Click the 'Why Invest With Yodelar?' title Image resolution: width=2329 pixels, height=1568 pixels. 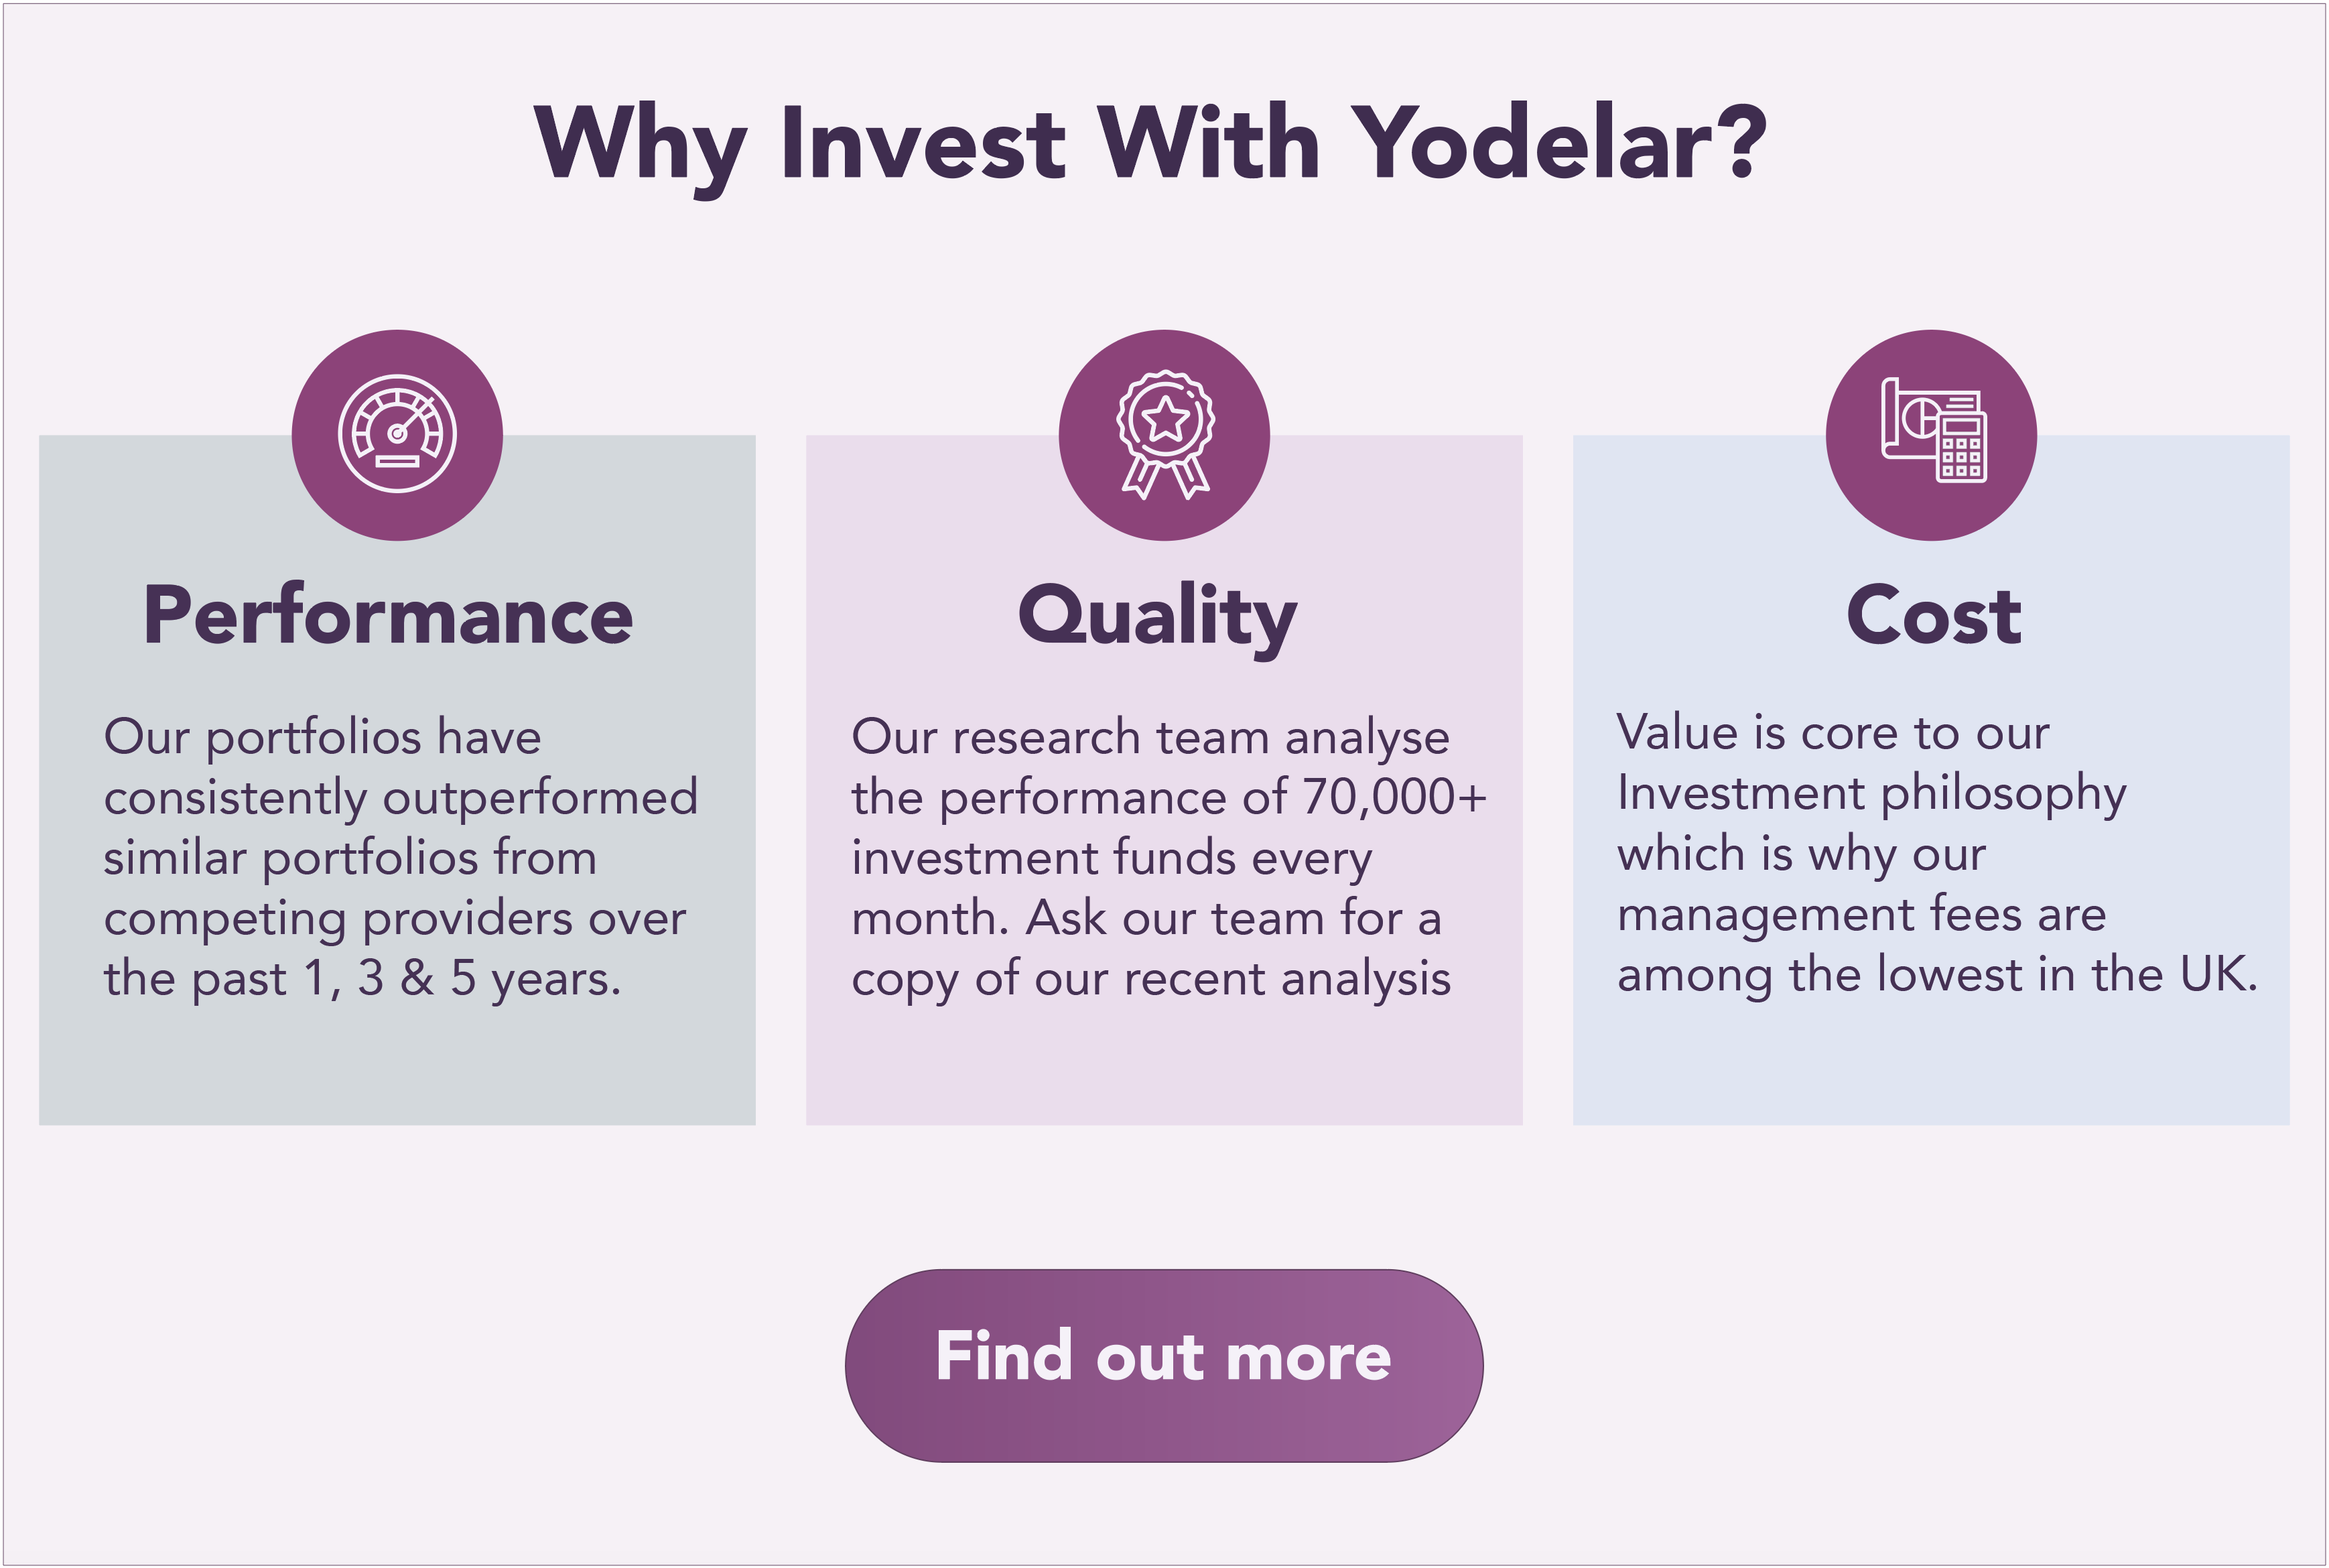(1150, 145)
